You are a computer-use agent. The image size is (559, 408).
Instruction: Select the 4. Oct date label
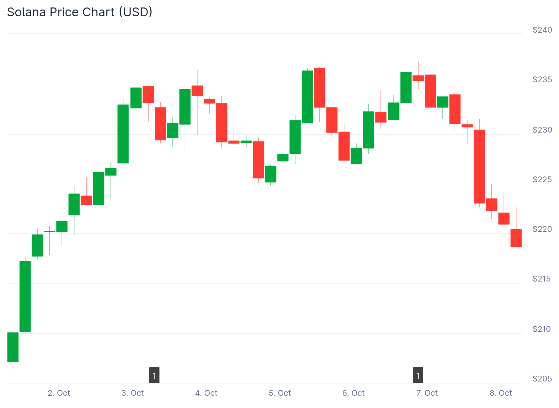tap(206, 393)
